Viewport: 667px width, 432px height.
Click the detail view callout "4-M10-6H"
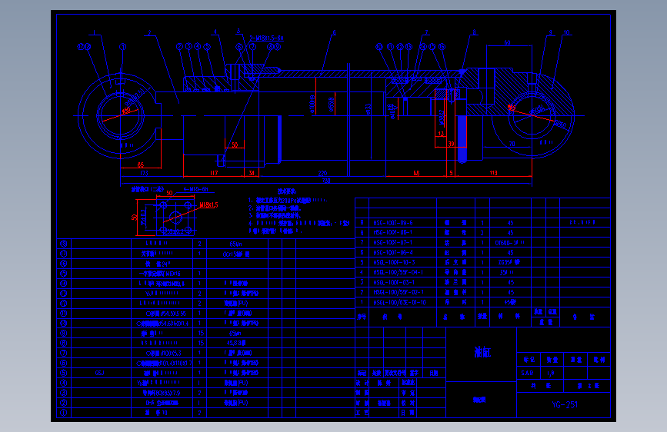[195, 189]
